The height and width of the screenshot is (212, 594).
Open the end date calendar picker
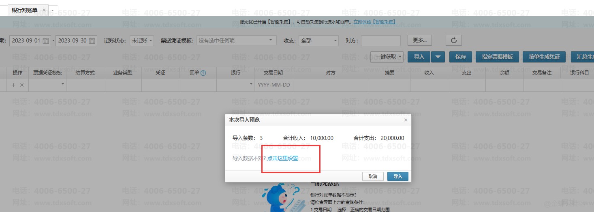coord(92,41)
